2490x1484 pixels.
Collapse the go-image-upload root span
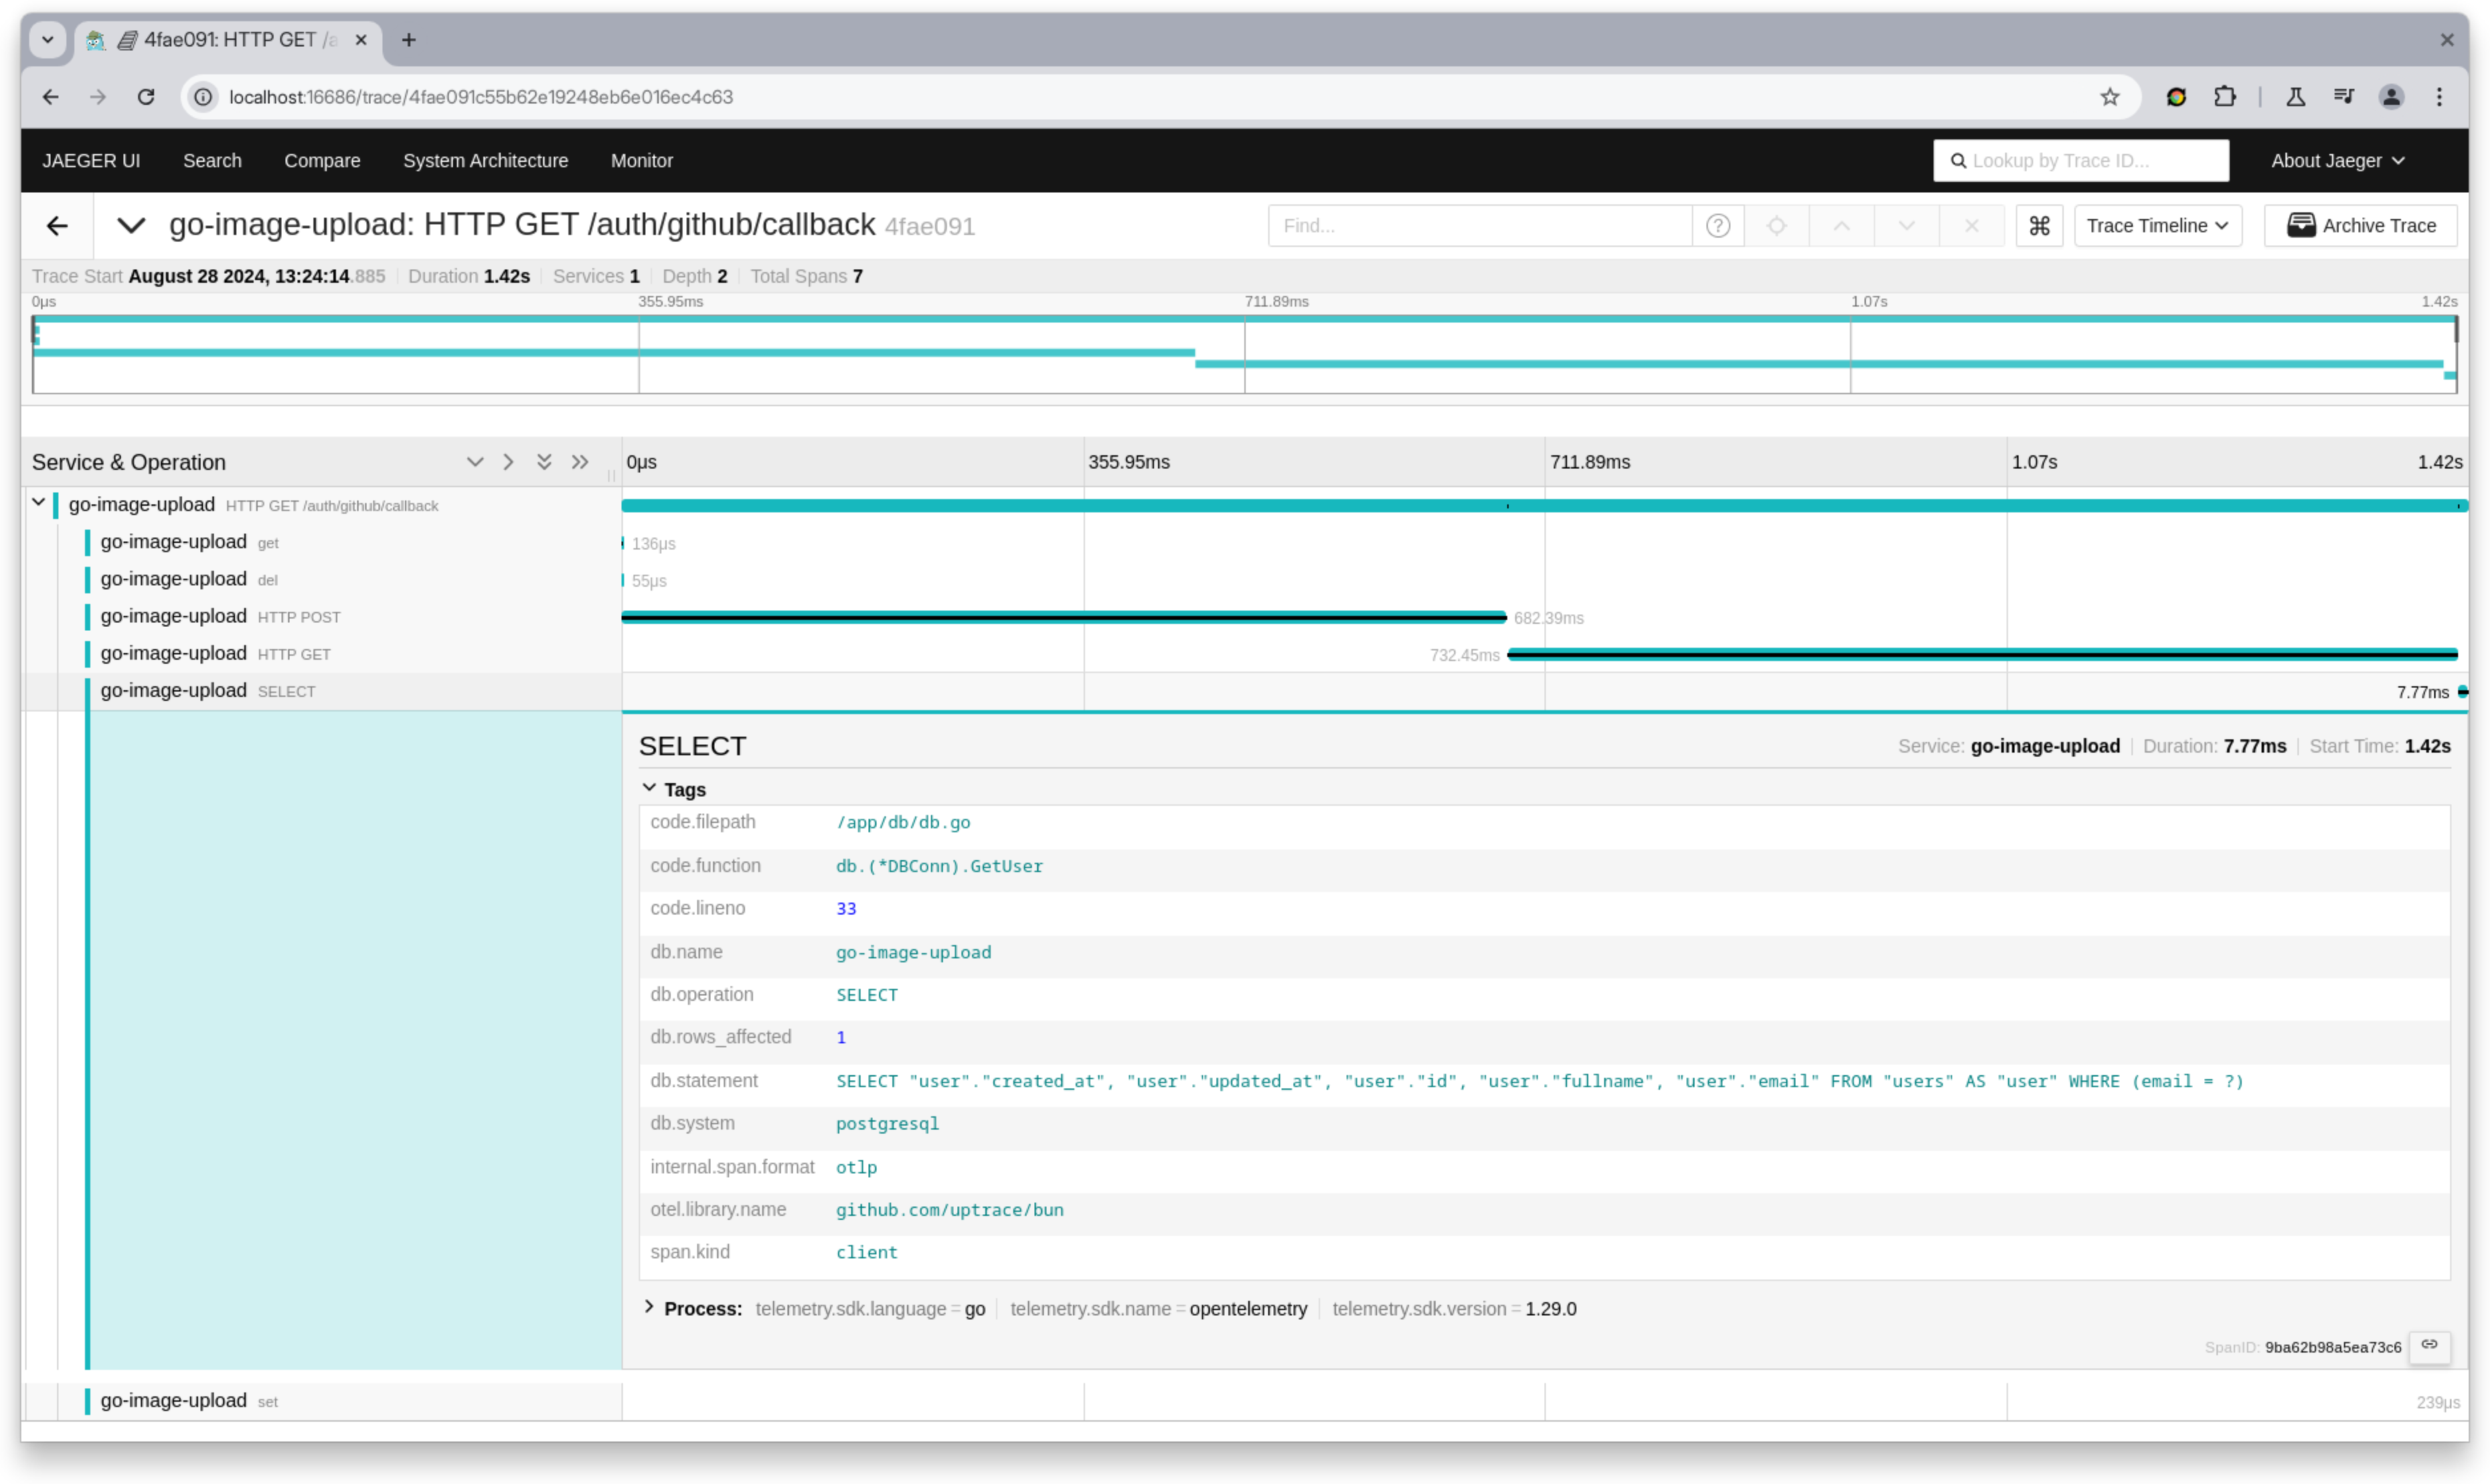(x=39, y=504)
